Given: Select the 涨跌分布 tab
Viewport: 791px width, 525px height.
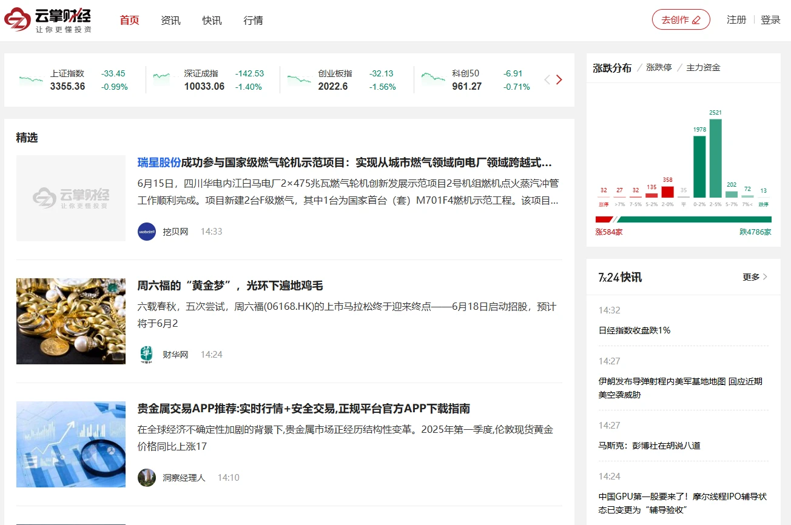Looking at the screenshot, I should 612,68.
